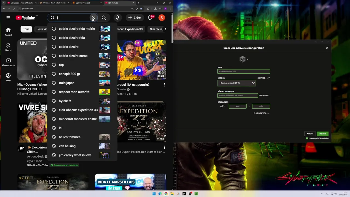Open options for 'Pourquoi l'IA est pourrie' video
350x197 pixels.
click(164, 85)
